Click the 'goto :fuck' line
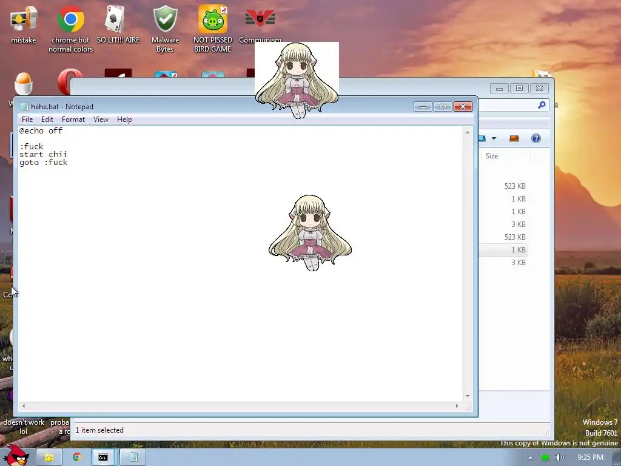The width and height of the screenshot is (621, 466). click(x=44, y=163)
